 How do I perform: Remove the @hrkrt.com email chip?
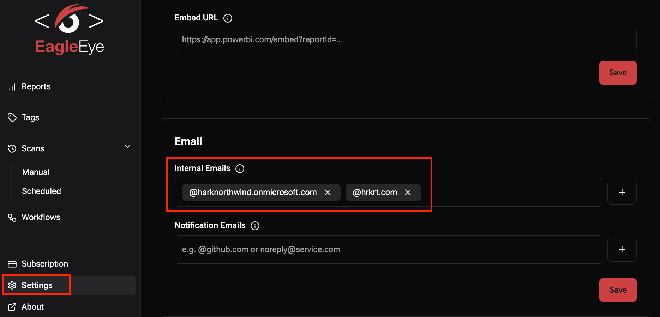(408, 193)
